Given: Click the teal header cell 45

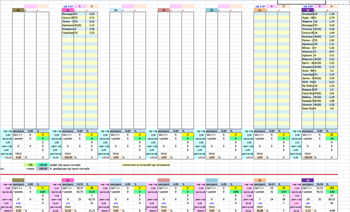Looking at the screenshot, I should 211,10.
